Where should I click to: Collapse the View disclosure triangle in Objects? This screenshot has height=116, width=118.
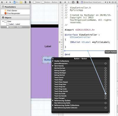[x=3, y=21]
